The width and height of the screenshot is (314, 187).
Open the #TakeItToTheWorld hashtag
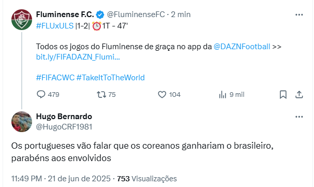[111, 78]
